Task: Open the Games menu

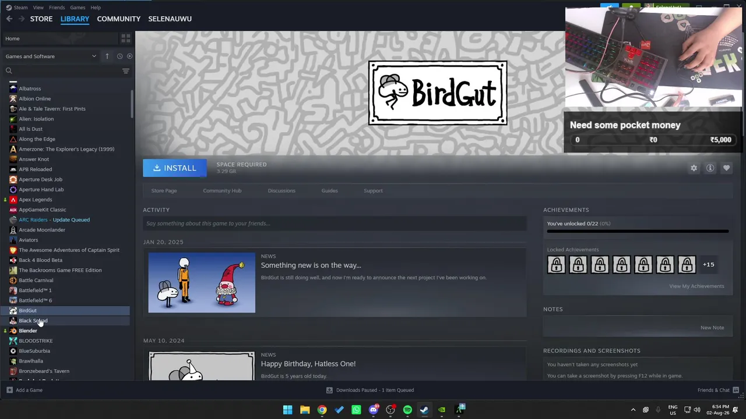Action: tap(78, 8)
